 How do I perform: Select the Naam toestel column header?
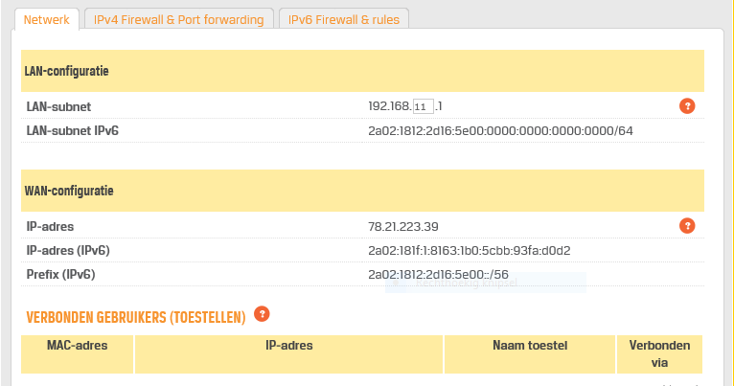[x=530, y=354]
